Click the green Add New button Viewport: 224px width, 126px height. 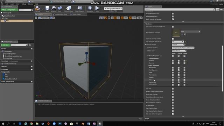[x=6, y=45]
